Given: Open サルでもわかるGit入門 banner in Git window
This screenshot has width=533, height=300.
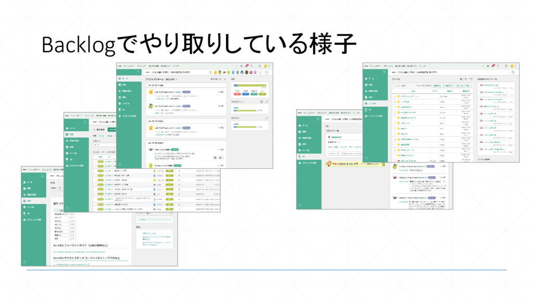Looking at the screenshot, I should click(355, 164).
